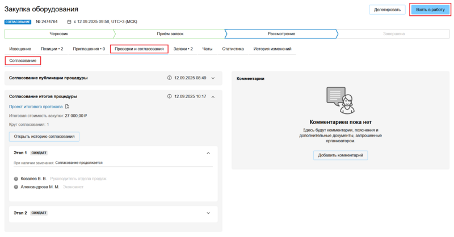Click the download icon beside Проект итогового протокола
454x237 pixels.
(68, 107)
